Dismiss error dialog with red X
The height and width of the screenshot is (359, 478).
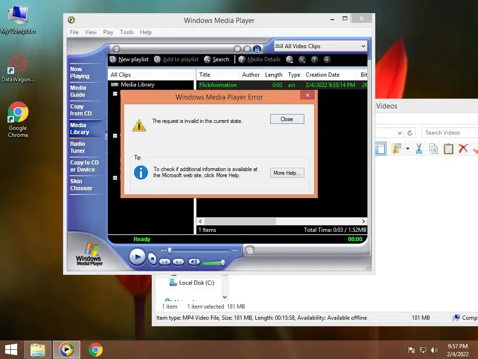tap(307, 95)
